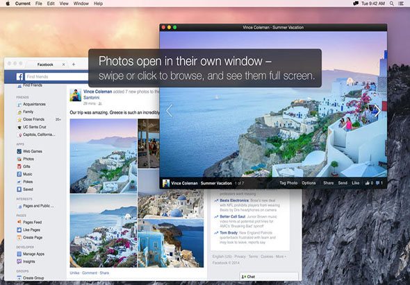Open the Gifts app icon
Image resolution: width=410 pixels, height=285 pixels.
pos(19,166)
